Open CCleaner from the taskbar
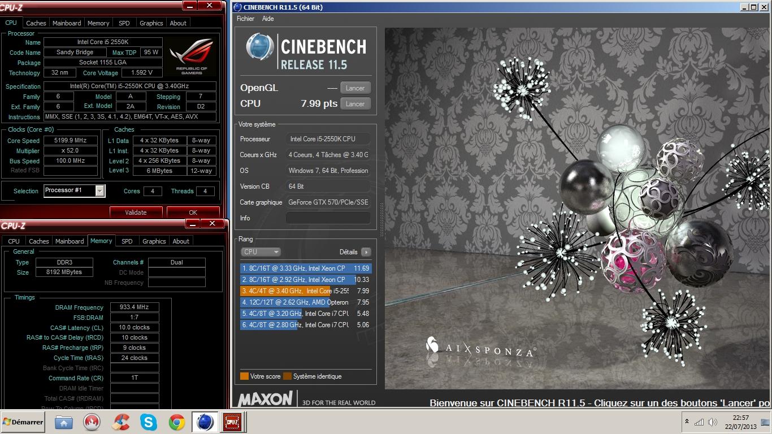772x434 pixels. pos(120,422)
